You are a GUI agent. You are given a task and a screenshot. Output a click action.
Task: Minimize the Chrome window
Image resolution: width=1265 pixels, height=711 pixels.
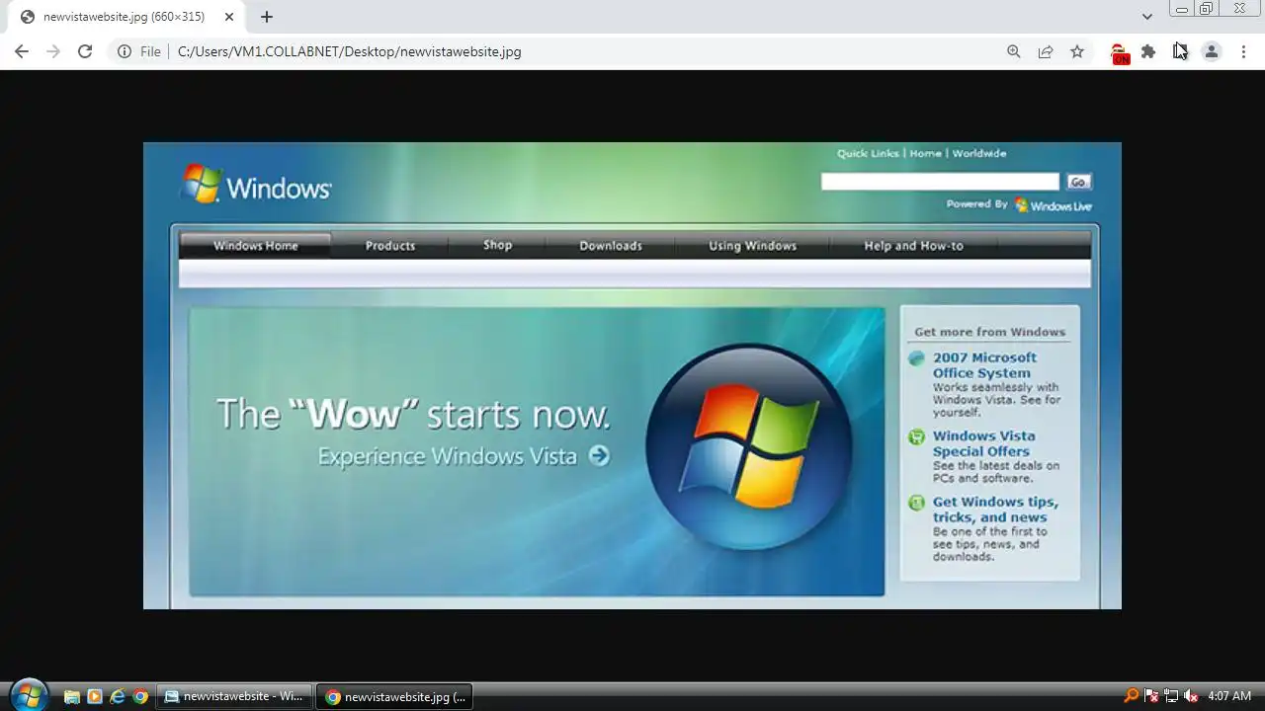[x=1181, y=9]
